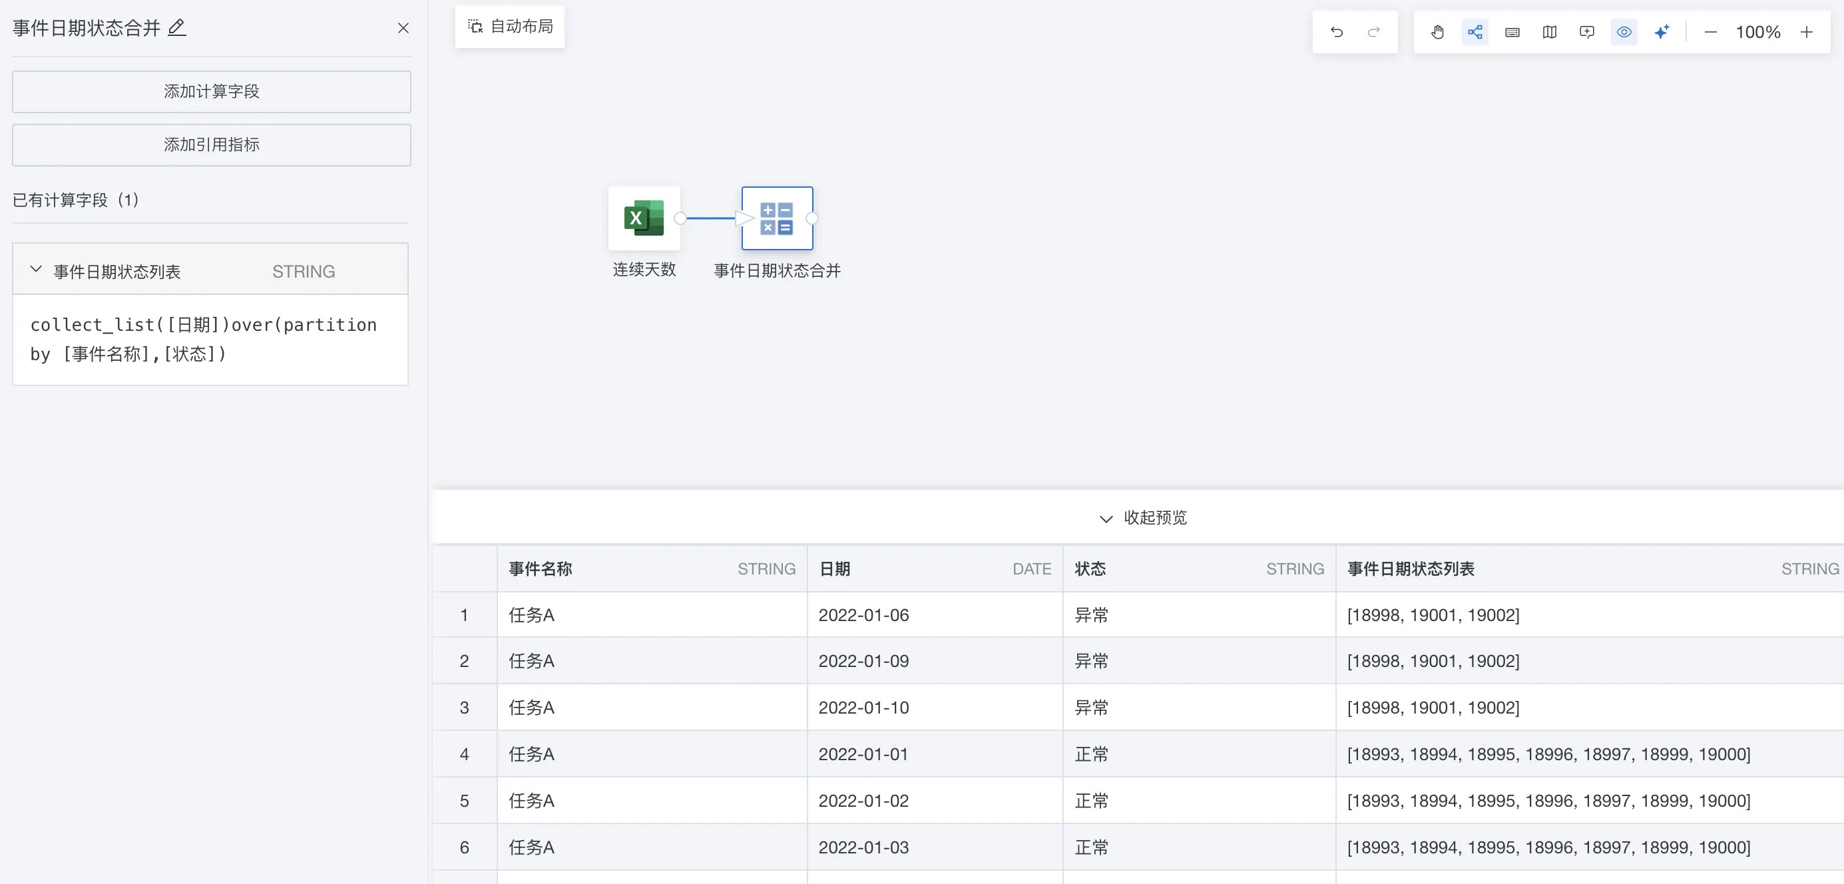Viewport: 1844px width, 884px height.
Task: Click 添加引用指标 button
Action: click(x=211, y=144)
